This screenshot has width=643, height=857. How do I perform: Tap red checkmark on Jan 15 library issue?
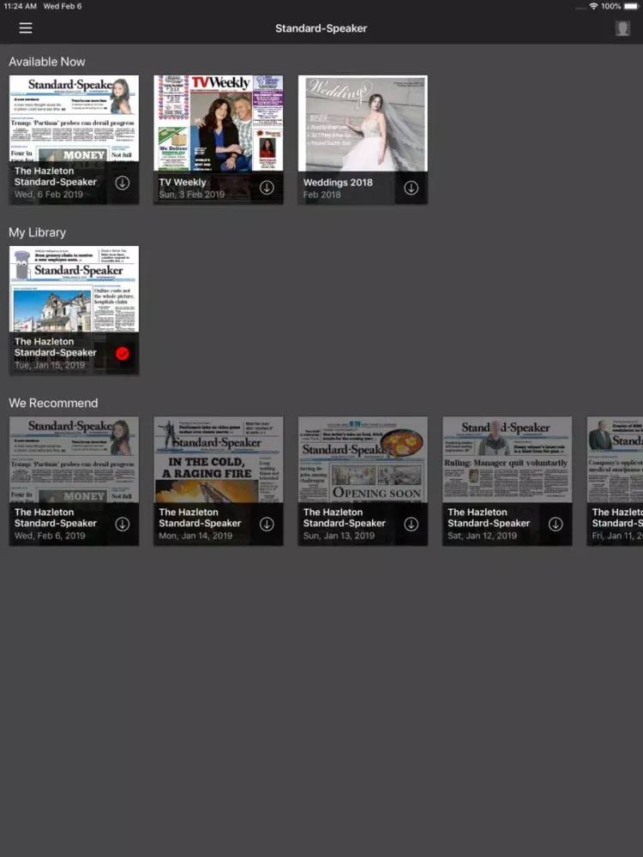coord(123,354)
